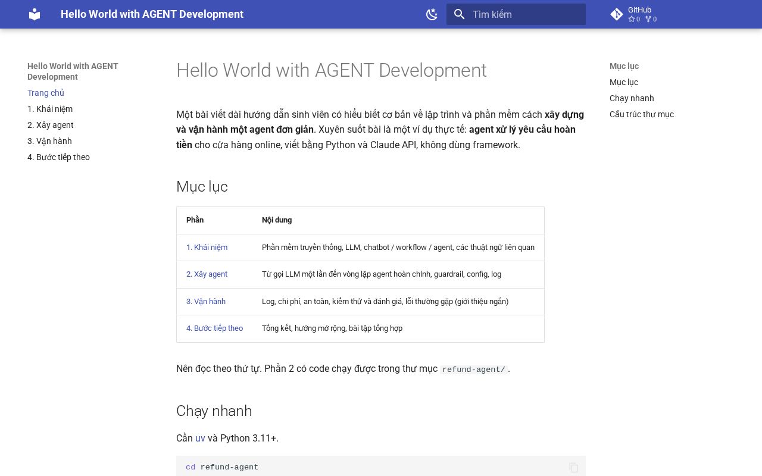Open 1. Khái niệm in the left sidebar
The image size is (762, 476).
[x=50, y=109]
